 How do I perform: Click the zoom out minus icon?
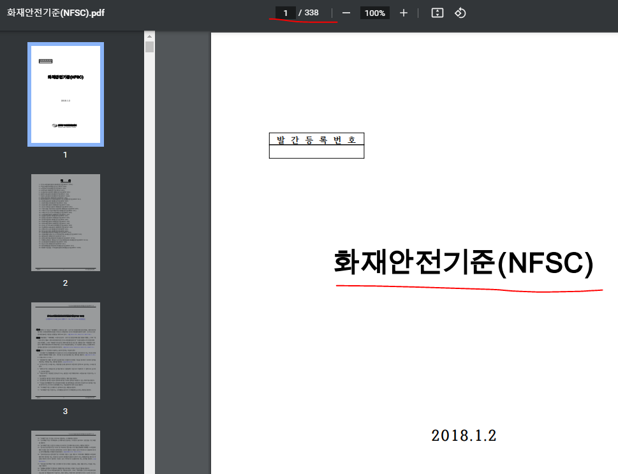click(346, 13)
